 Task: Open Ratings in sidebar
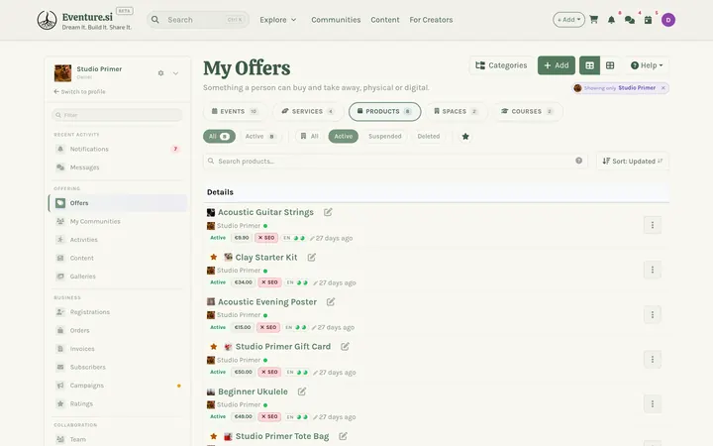tap(118, 403)
